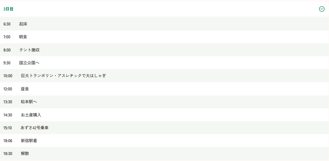Click the 8:00 テント撤収 entry
Viewport: 329px width, 161px height.
(x=164, y=50)
